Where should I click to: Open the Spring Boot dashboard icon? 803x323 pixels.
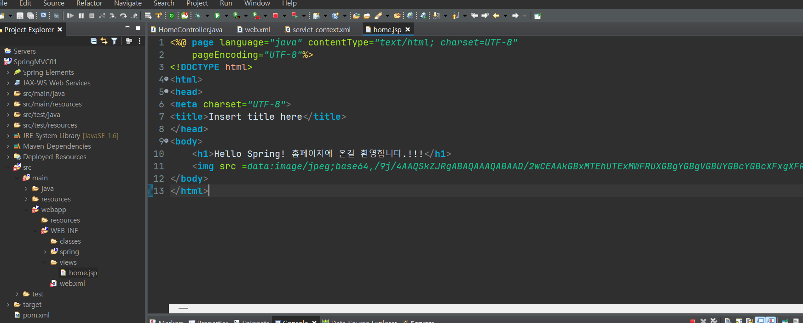point(185,16)
